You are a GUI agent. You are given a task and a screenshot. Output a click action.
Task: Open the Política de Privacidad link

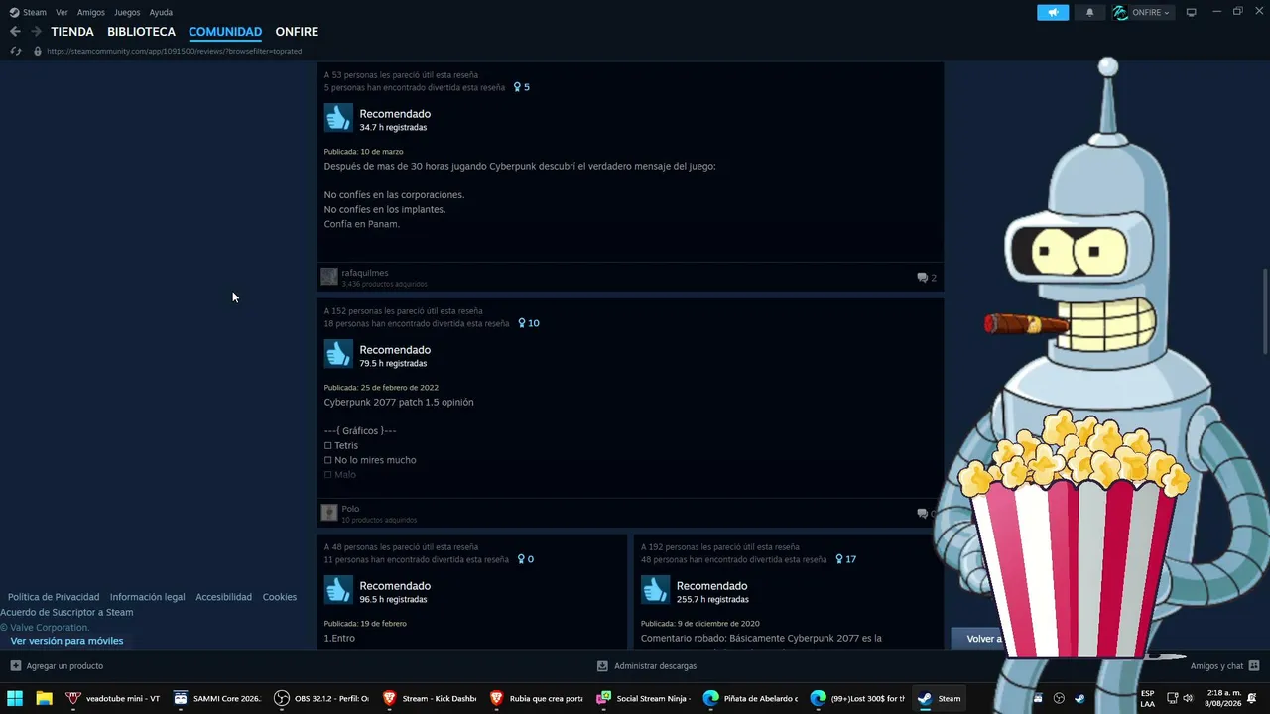pos(54,597)
